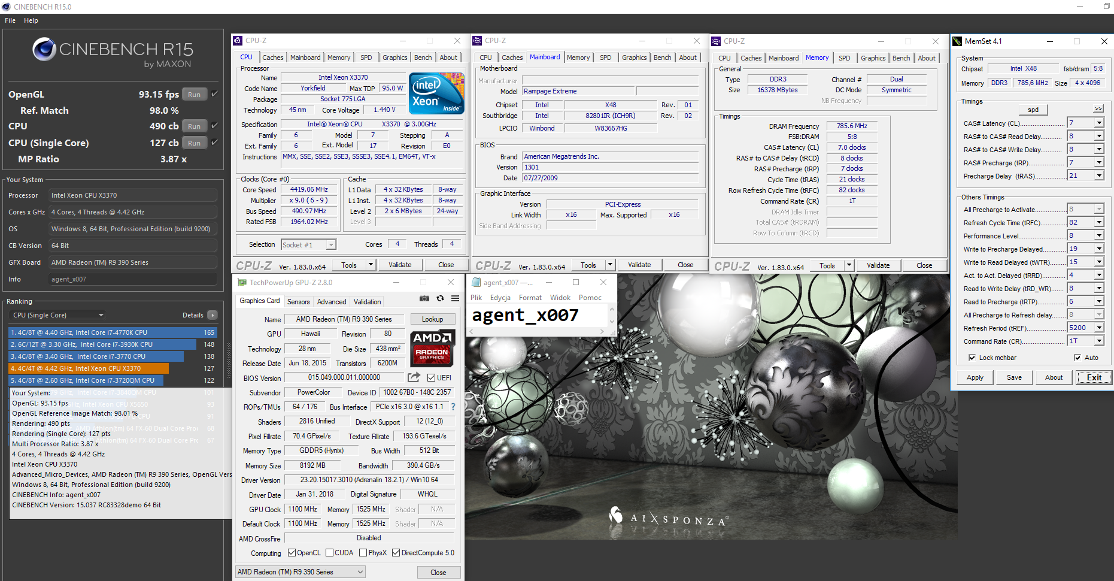Toggle the PhysX checkbox in GPU-Z

pos(363,553)
